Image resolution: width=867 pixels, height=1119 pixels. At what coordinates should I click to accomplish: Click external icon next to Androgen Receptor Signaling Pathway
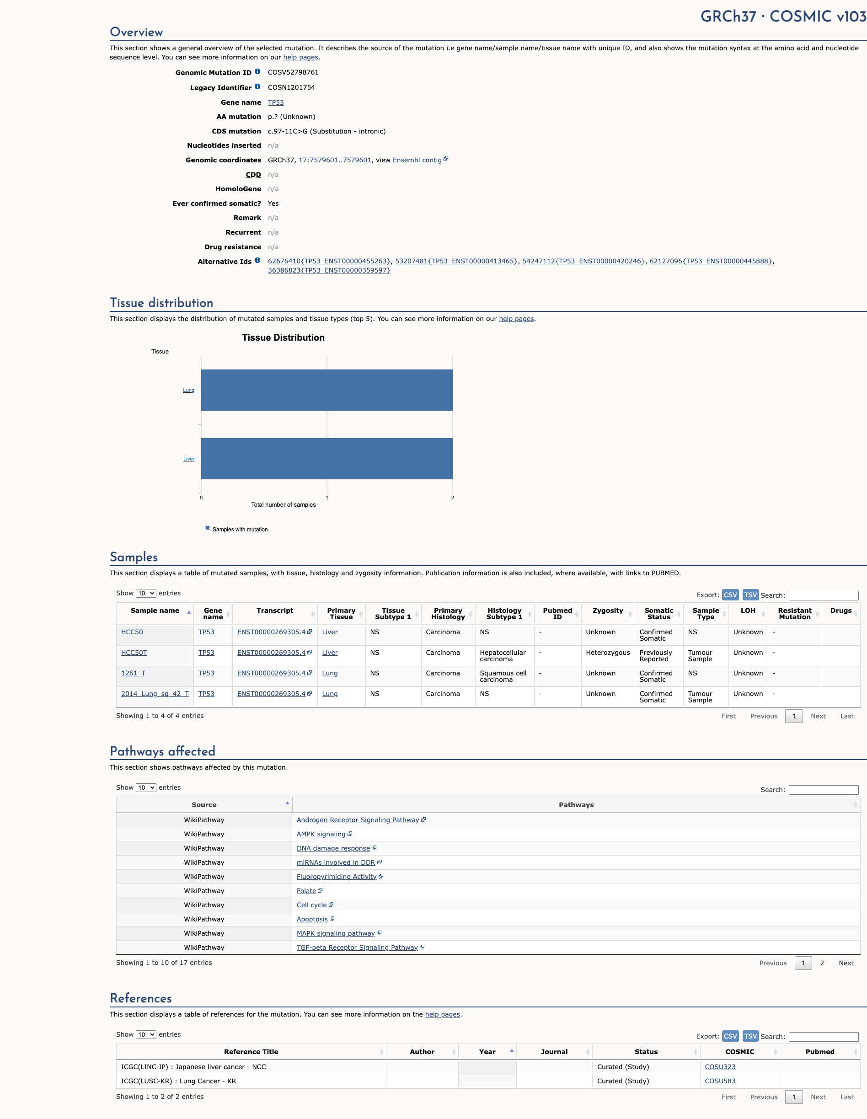pyautogui.click(x=423, y=820)
